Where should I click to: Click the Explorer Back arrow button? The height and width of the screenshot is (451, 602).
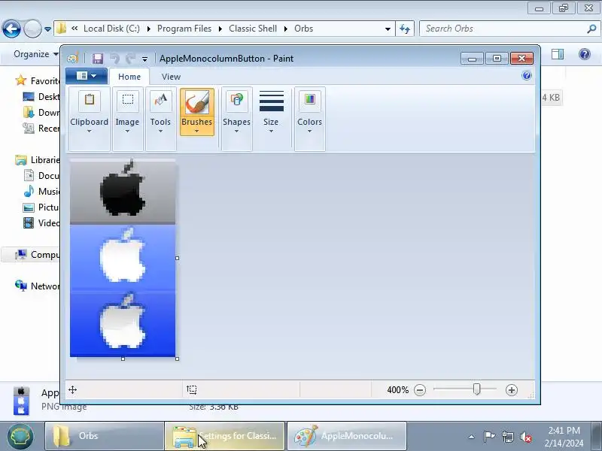point(11,29)
